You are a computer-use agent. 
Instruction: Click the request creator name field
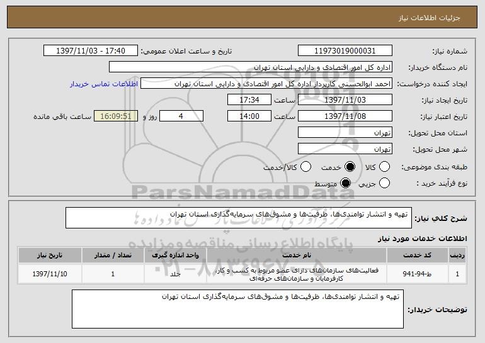pyautogui.click(x=266, y=84)
